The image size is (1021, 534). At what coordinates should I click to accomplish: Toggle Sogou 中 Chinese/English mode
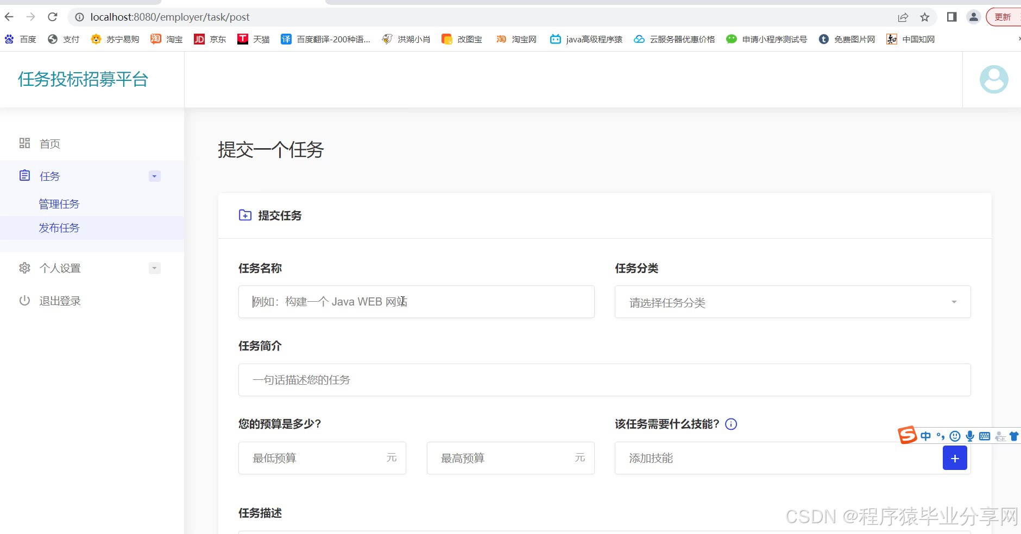[925, 436]
